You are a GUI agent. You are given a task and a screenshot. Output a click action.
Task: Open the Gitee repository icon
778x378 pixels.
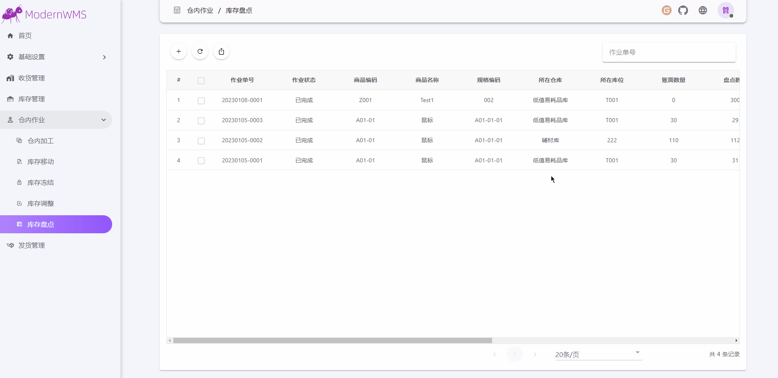pos(667,10)
